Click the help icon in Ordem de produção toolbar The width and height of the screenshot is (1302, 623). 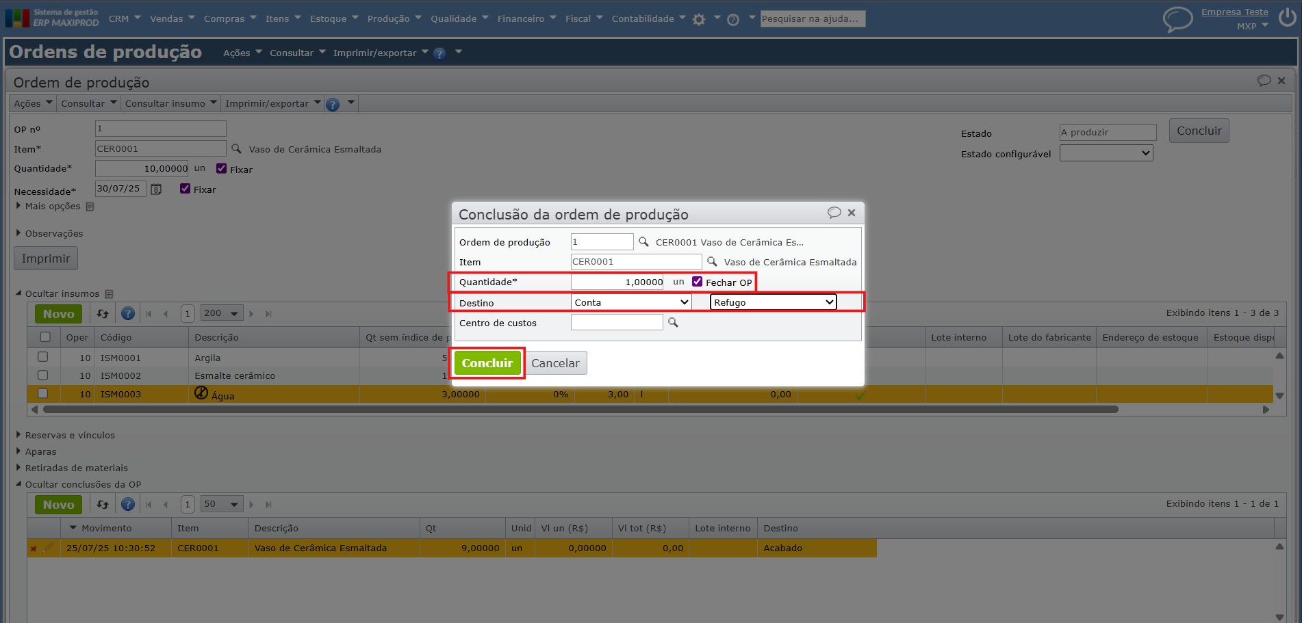tap(333, 105)
